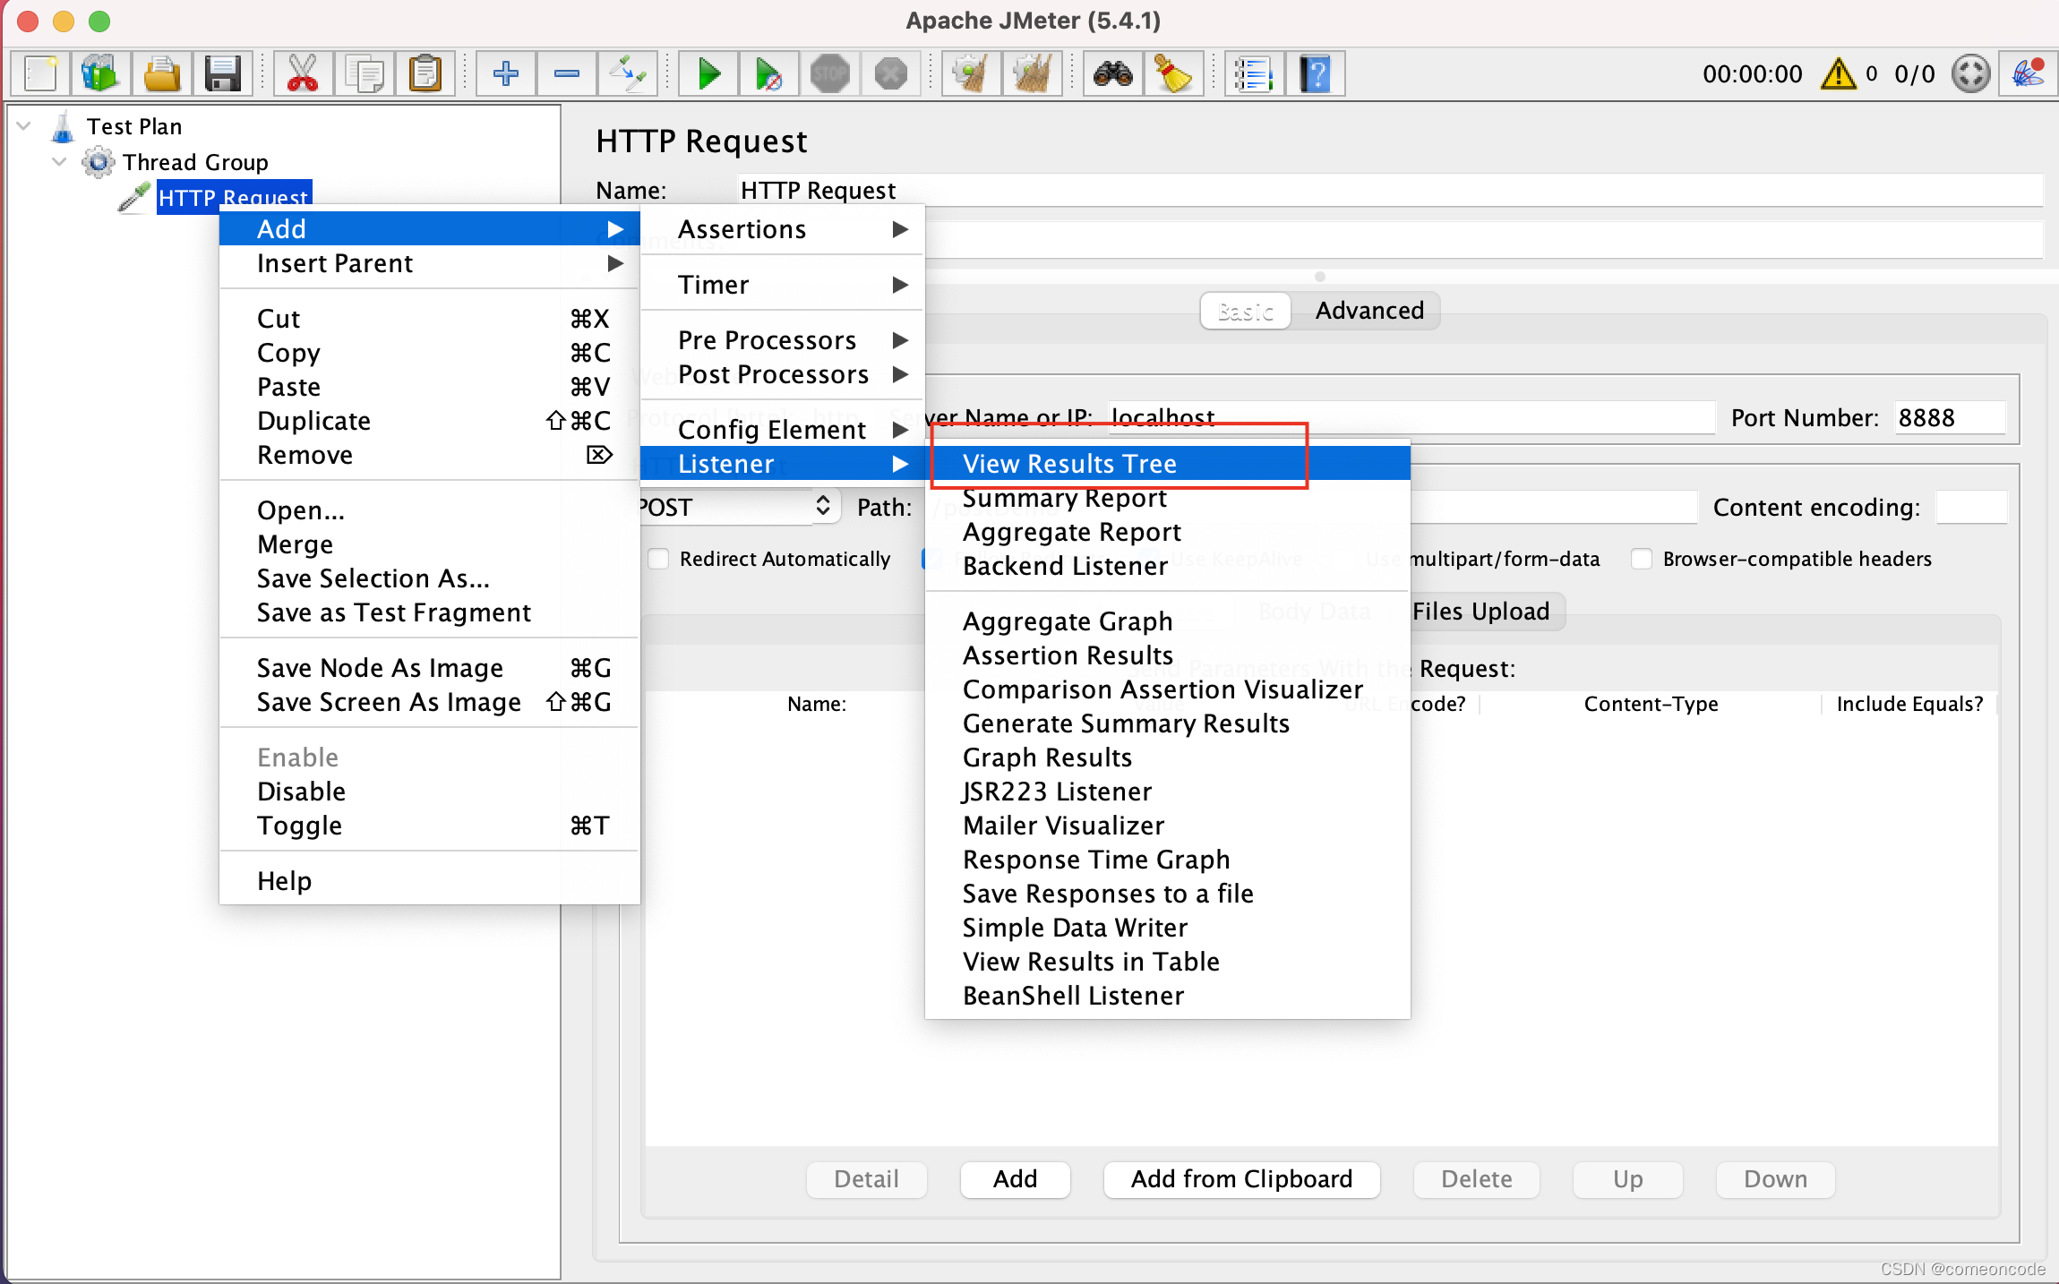The height and width of the screenshot is (1284, 2059).
Task: Click the Save floppy disk icon
Action: (x=222, y=73)
